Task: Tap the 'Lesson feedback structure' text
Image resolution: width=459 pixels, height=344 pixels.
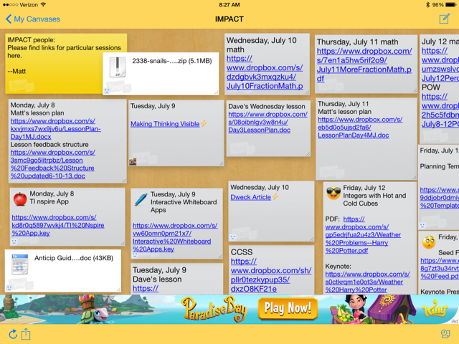Action: (x=49, y=145)
